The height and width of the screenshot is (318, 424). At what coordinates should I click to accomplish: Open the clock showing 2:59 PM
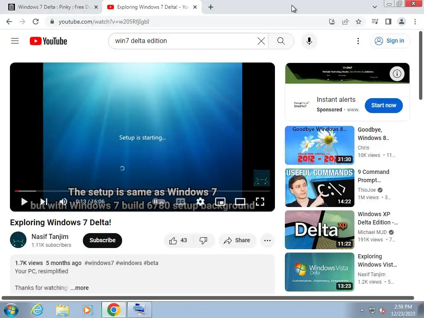[x=403, y=310]
